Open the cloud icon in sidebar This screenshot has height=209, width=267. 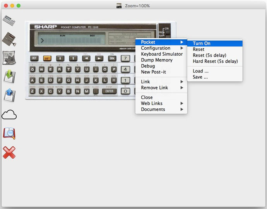9,115
